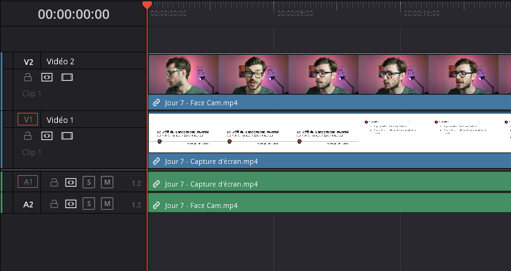Select Capture d'écran audio clip on A1
The width and height of the screenshot is (511, 271).
point(330,182)
